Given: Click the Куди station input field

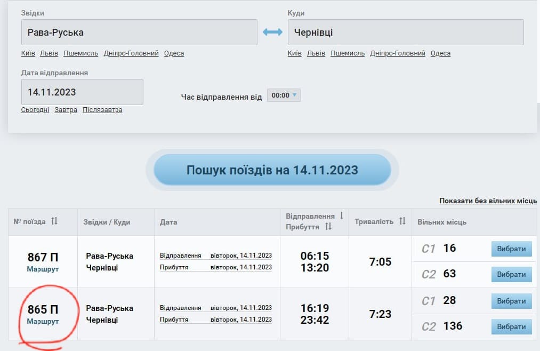Looking at the screenshot, I should [406, 33].
